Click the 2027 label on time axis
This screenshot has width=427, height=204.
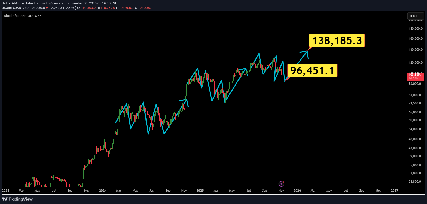394,191
